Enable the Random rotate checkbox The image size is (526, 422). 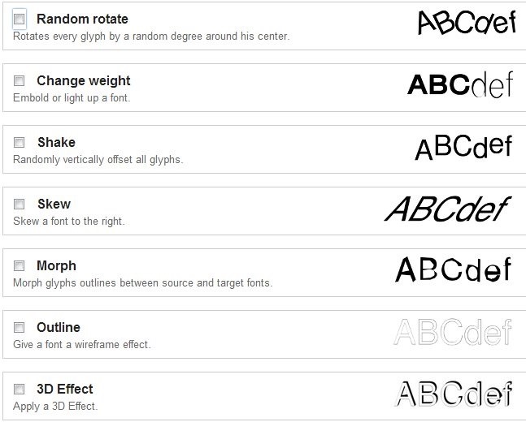click(20, 19)
